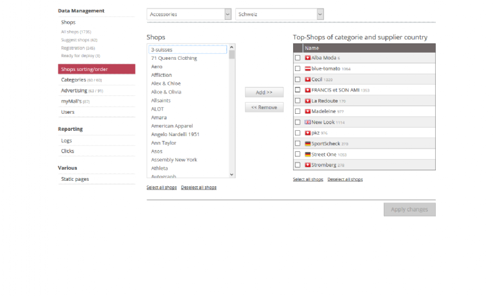Viewport: 493px width, 296px height.
Task: Go to the Static pages section
Action: 75,179
